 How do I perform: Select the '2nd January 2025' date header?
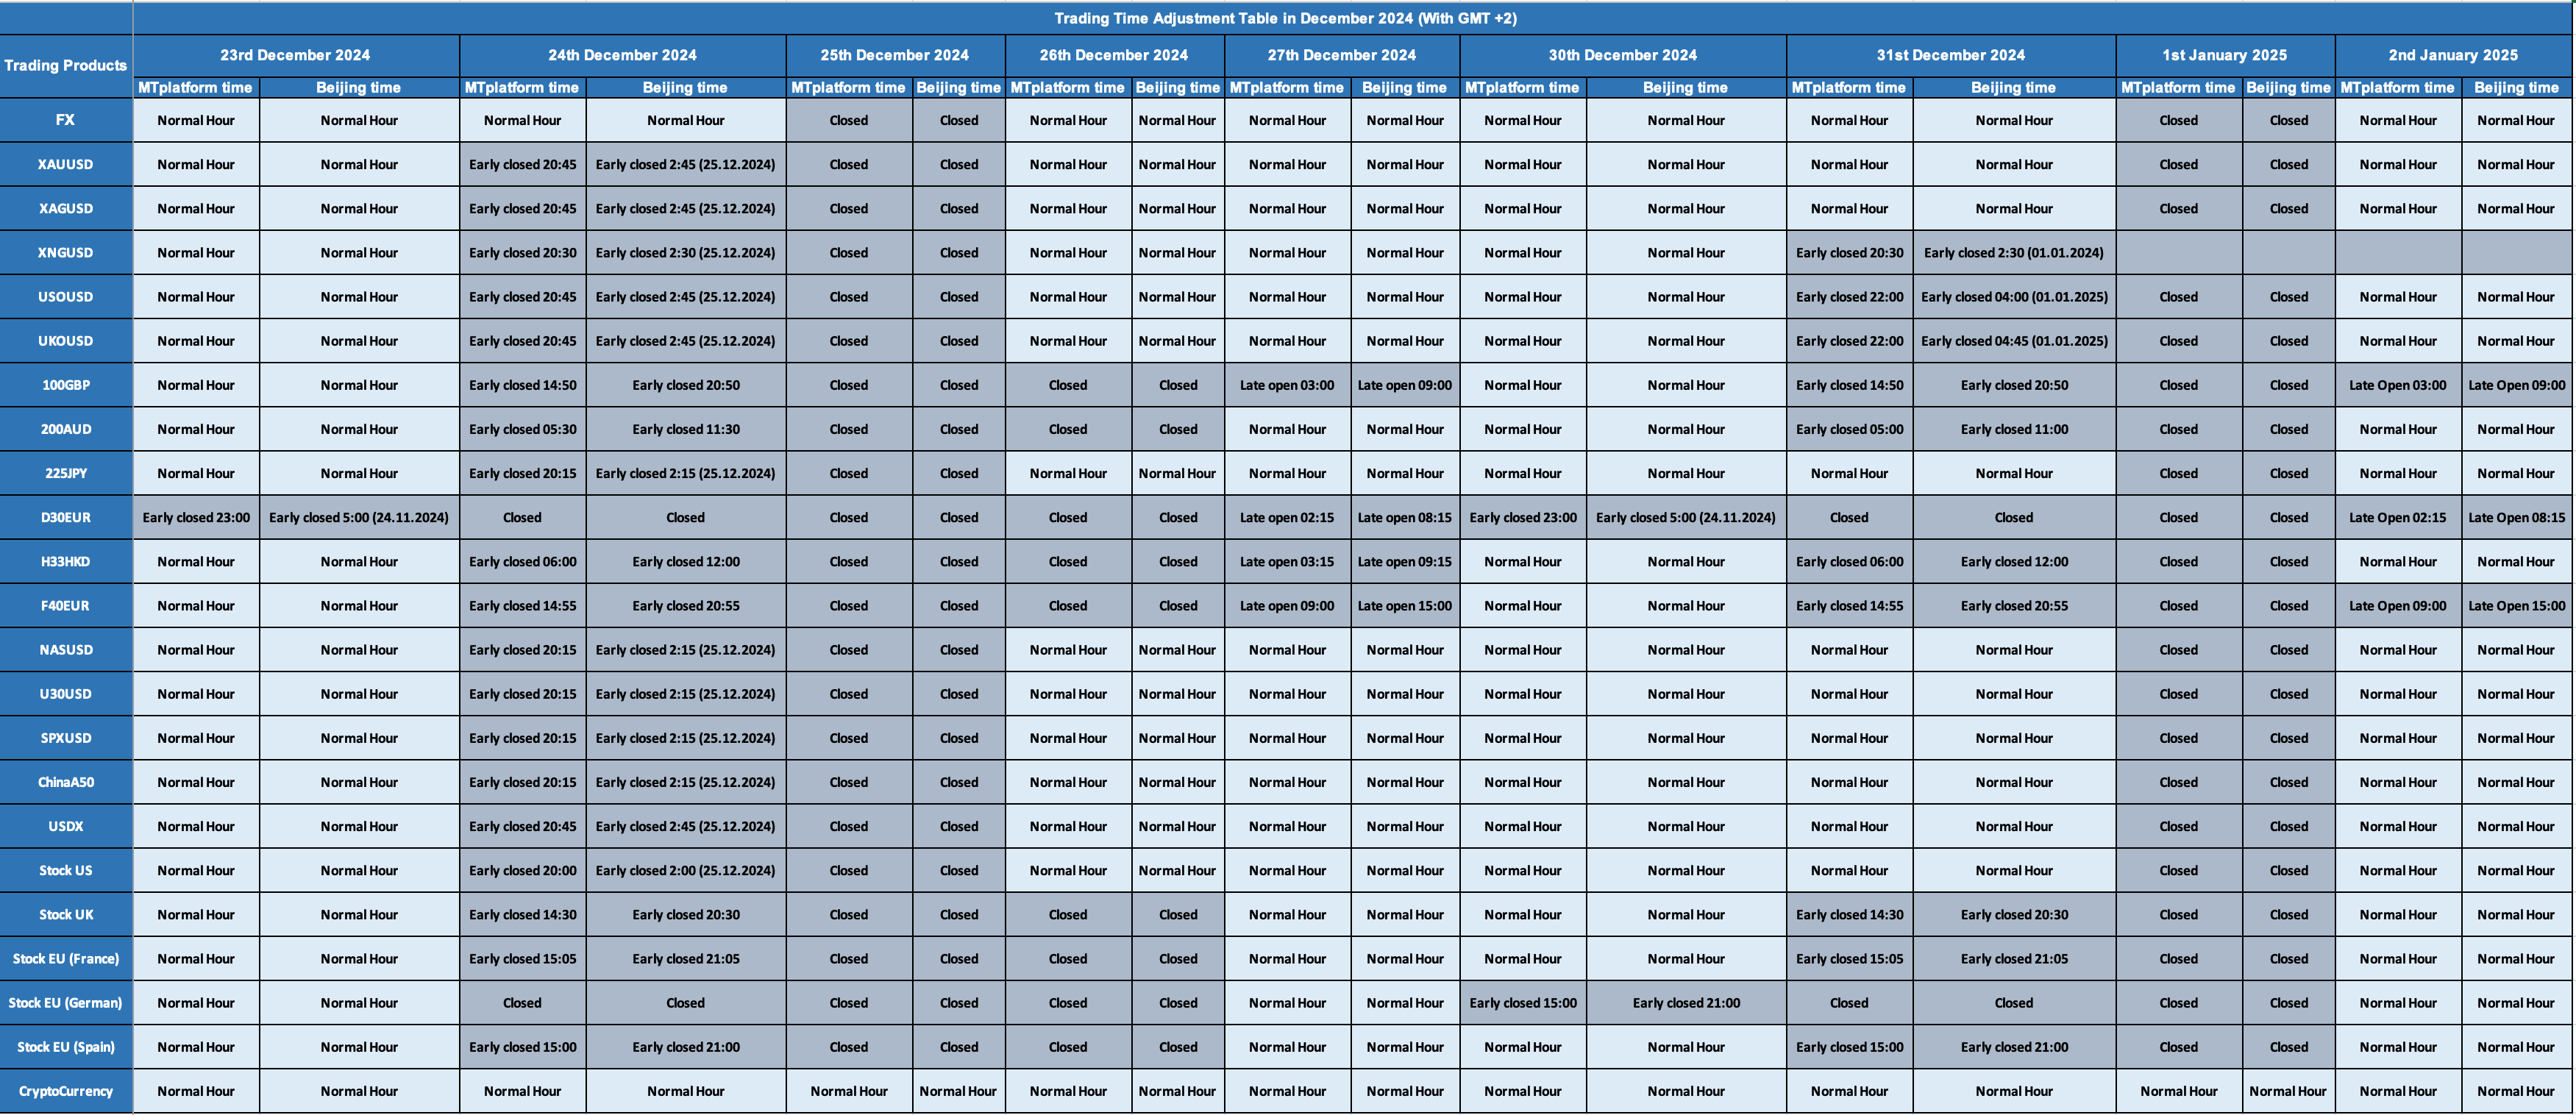click(x=2454, y=55)
